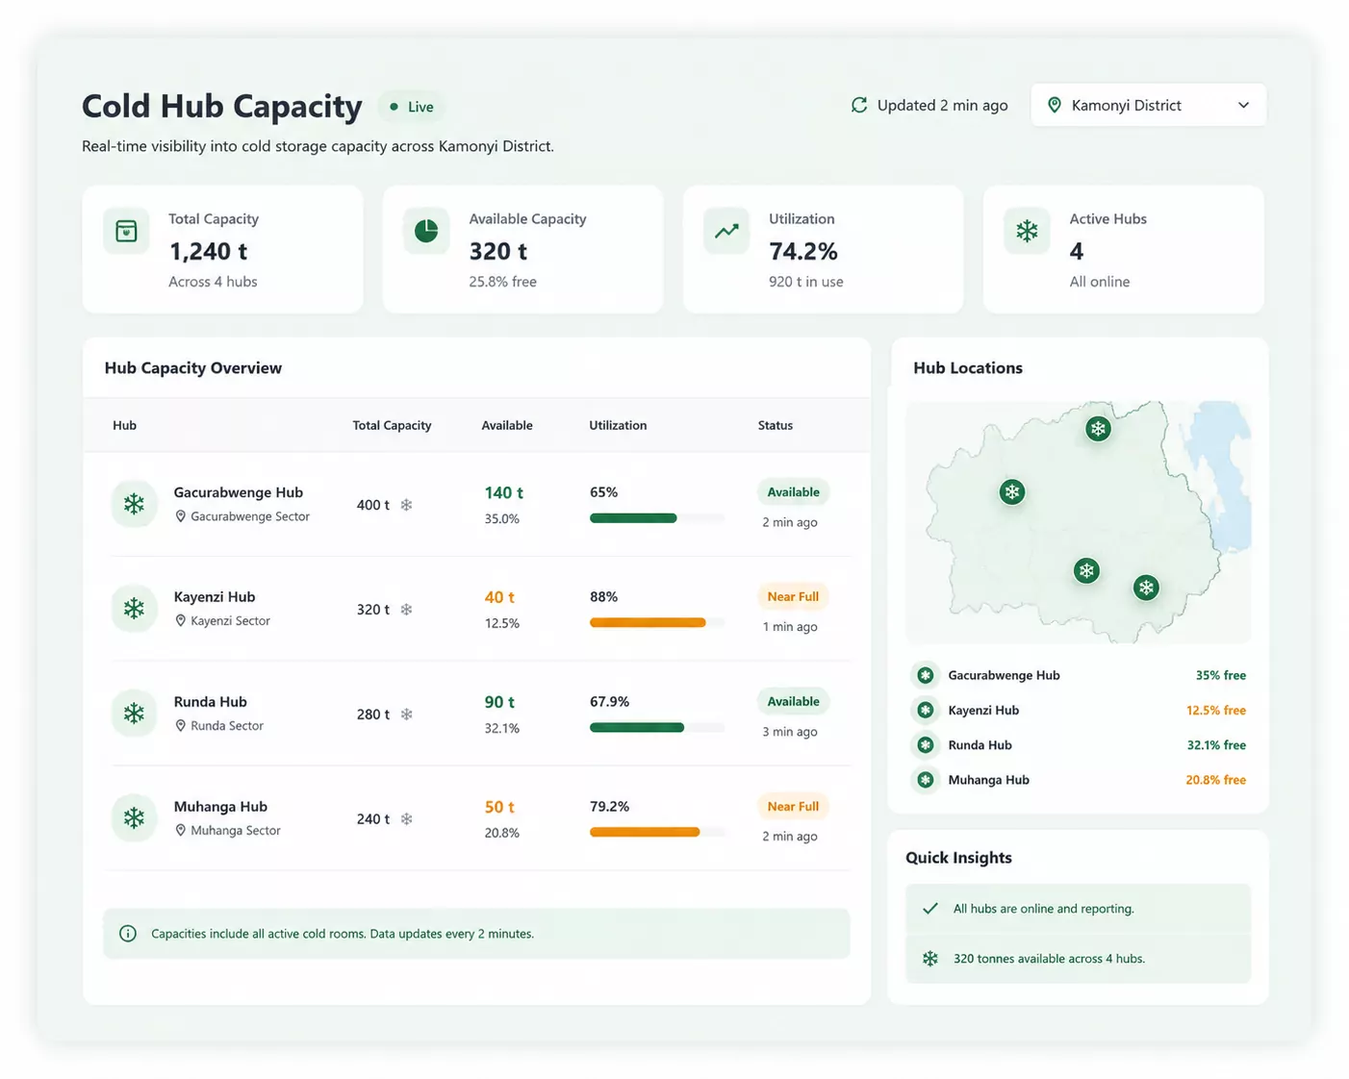Viewport: 1349px width, 1079px height.
Task: Click the lower right hub marker on the map
Action: click(x=1146, y=588)
